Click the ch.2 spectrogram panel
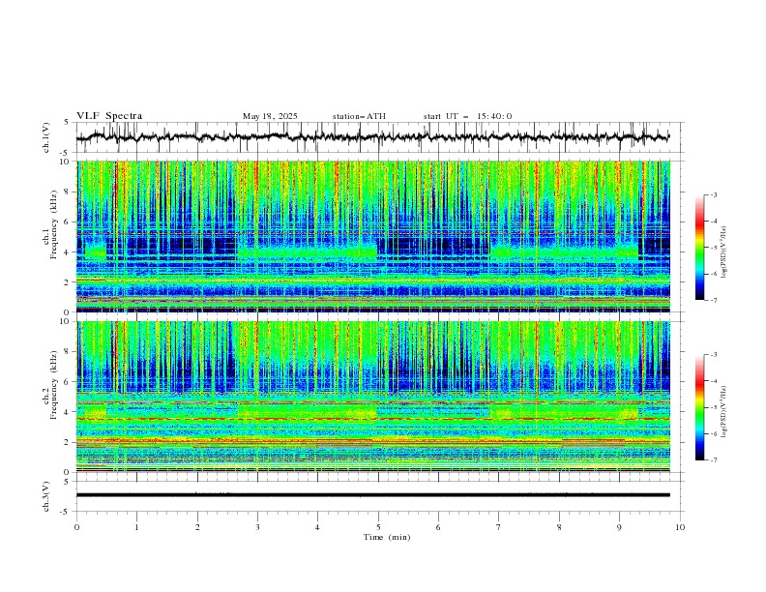The height and width of the screenshot is (592, 766). (x=373, y=397)
